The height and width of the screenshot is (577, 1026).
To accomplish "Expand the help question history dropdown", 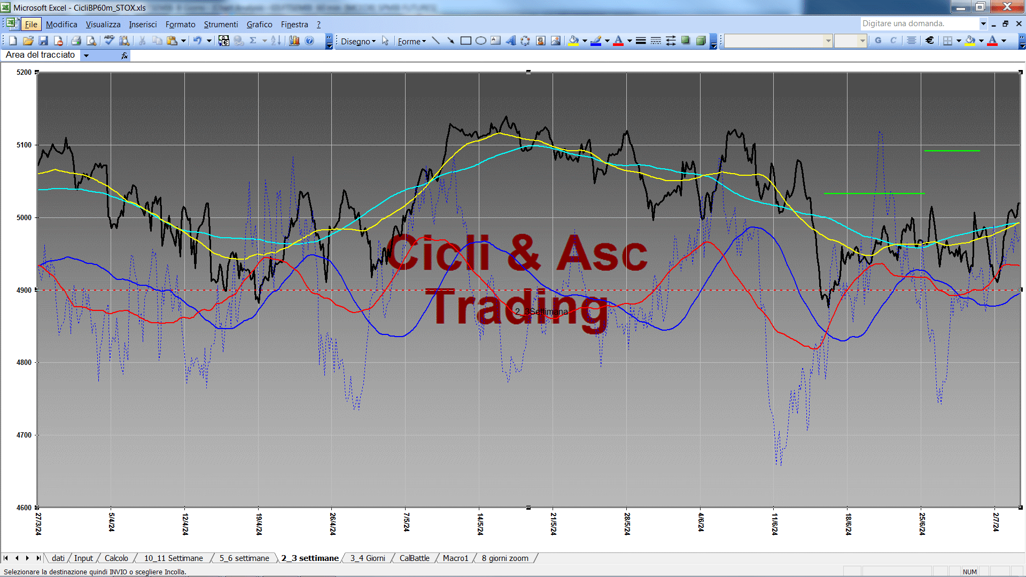I will (x=983, y=24).
